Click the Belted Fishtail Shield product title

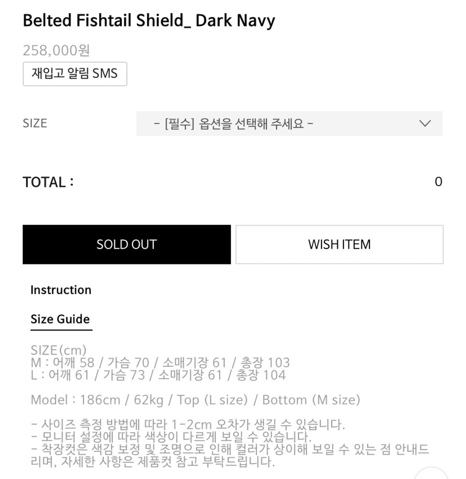point(149,21)
